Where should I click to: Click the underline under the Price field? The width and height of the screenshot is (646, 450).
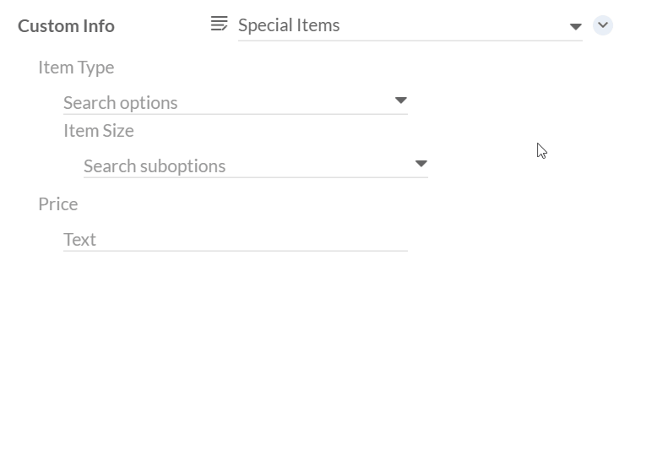click(x=235, y=251)
